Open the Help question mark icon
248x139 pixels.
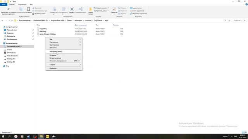pos(246,4)
